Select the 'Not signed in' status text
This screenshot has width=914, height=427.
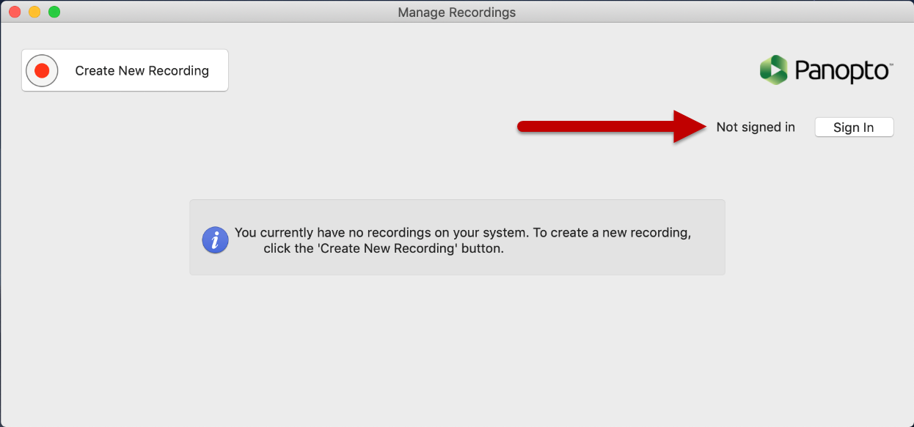[x=756, y=127]
